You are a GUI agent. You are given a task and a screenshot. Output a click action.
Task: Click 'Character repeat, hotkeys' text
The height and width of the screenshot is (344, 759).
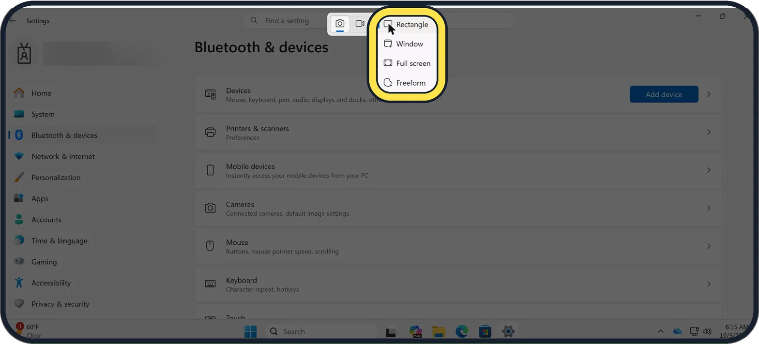262,289
